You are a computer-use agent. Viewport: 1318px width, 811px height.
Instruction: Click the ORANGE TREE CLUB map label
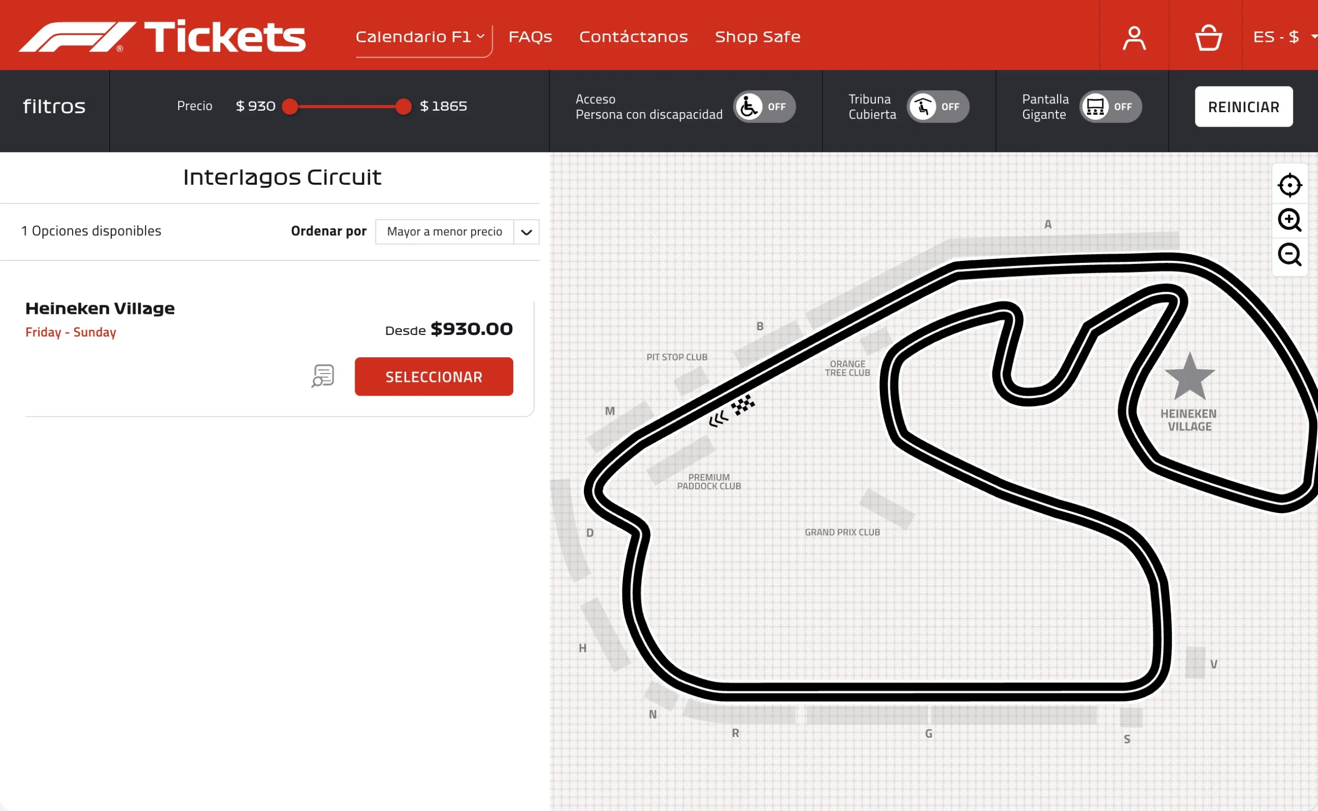coord(847,368)
